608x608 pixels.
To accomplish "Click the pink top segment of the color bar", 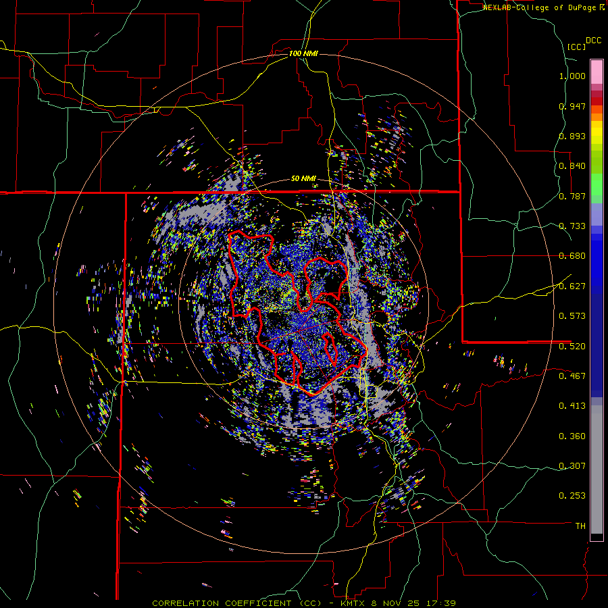I will click(x=597, y=72).
